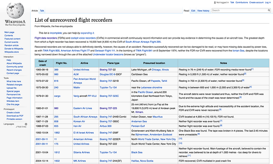Open Malév airline link
The image size is (273, 164).
[x=76, y=88]
